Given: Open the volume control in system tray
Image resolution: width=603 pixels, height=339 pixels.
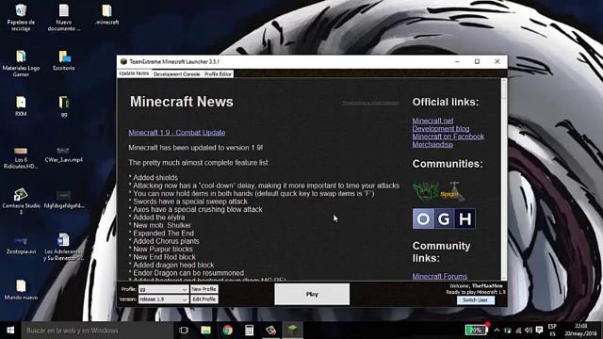Looking at the screenshot, I should click(x=529, y=331).
